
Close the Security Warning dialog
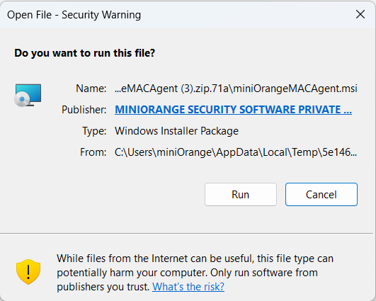(360, 14)
